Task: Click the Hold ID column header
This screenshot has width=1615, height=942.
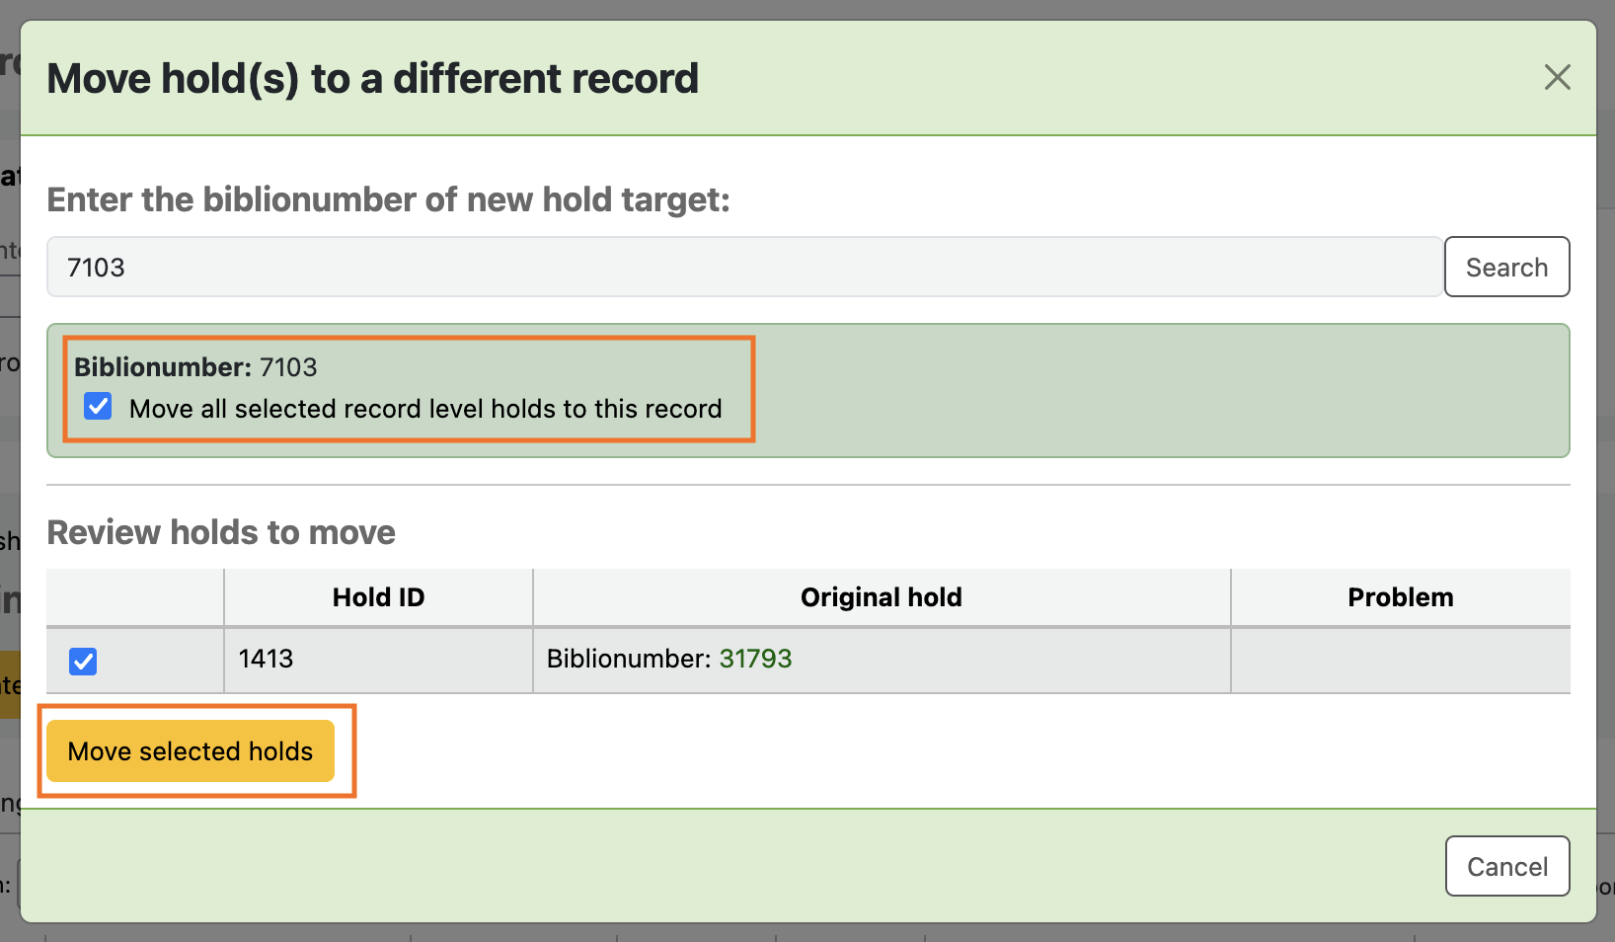Action: pyautogui.click(x=378, y=597)
